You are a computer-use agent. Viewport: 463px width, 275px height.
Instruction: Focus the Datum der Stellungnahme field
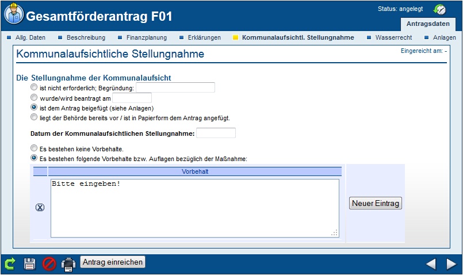pos(216,133)
